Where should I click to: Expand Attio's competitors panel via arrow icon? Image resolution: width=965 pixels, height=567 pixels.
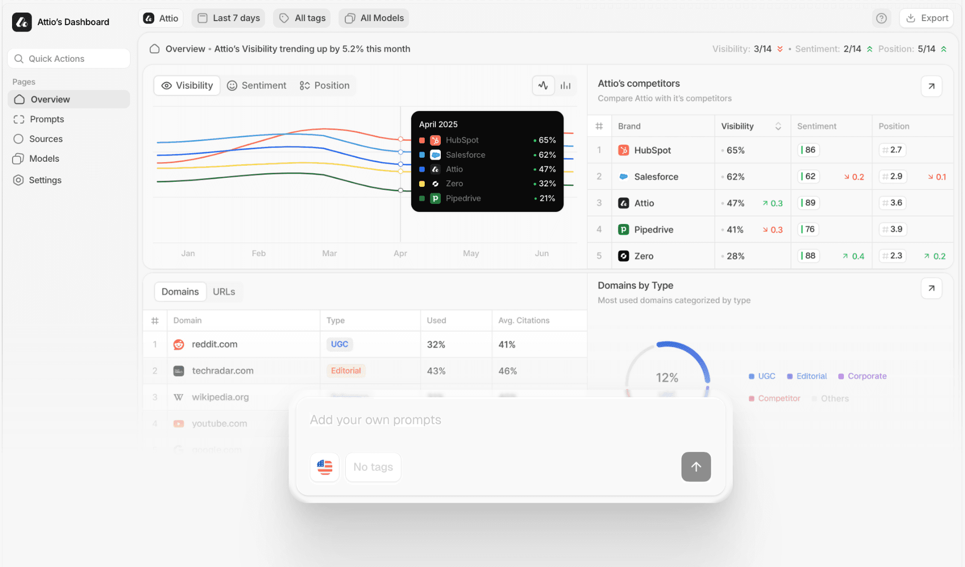(x=931, y=86)
